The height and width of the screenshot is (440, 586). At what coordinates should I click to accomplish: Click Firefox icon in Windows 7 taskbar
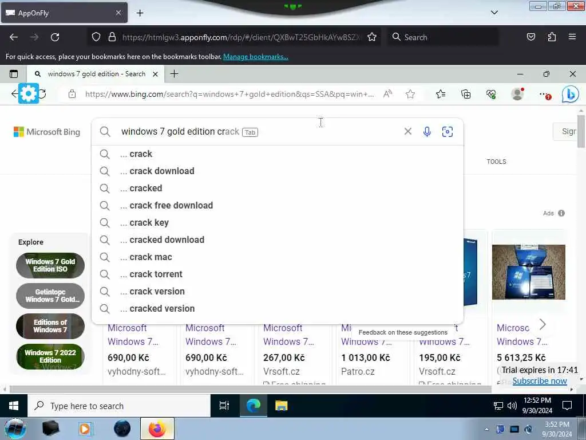[157, 429]
